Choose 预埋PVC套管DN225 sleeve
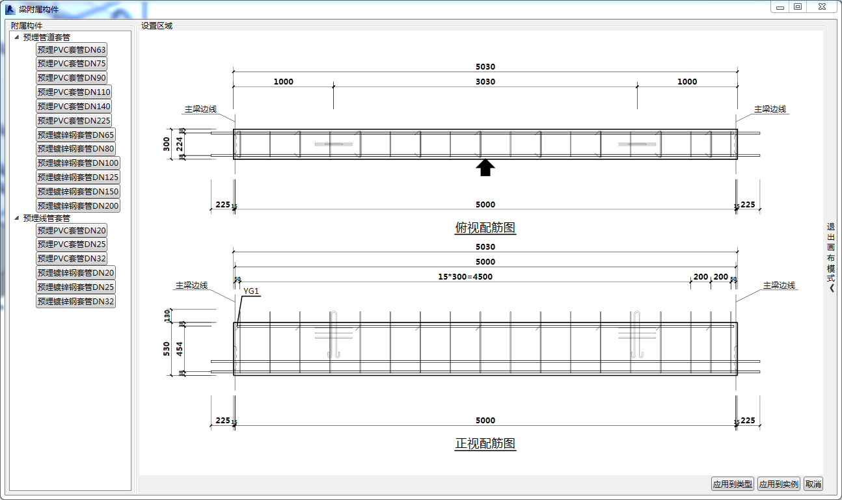 point(74,120)
